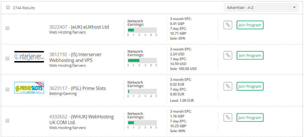
Task: Join Program for eUKhost Ltd
Action: 250,25
